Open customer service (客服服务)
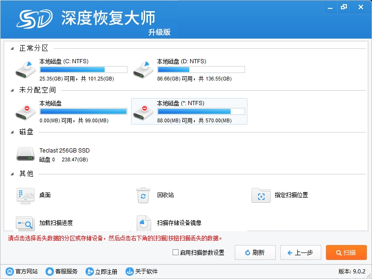The height and width of the screenshot is (279, 372). tap(61, 272)
